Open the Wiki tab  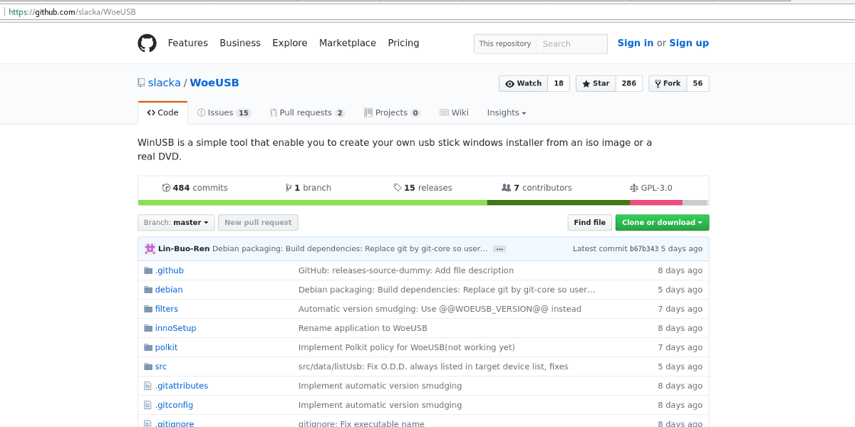point(454,112)
